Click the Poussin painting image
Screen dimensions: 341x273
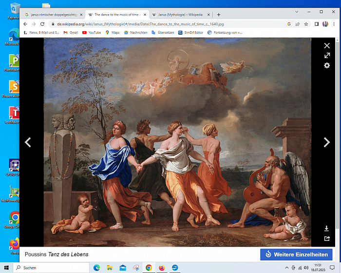tap(177, 142)
